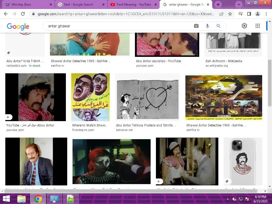This screenshot has height=204, width=272.
Task: Open Google quick settings gear
Action: [x=244, y=26]
